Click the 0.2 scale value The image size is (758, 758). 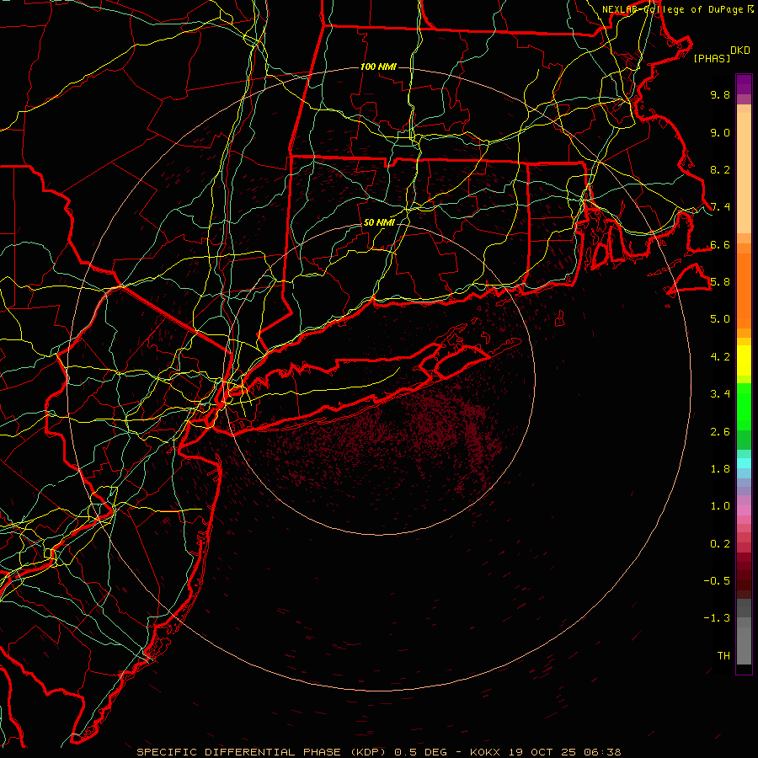click(720, 544)
